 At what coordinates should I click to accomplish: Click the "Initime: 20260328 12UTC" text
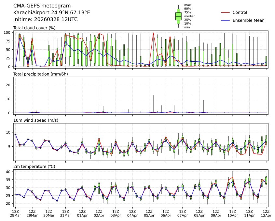click(45, 19)
